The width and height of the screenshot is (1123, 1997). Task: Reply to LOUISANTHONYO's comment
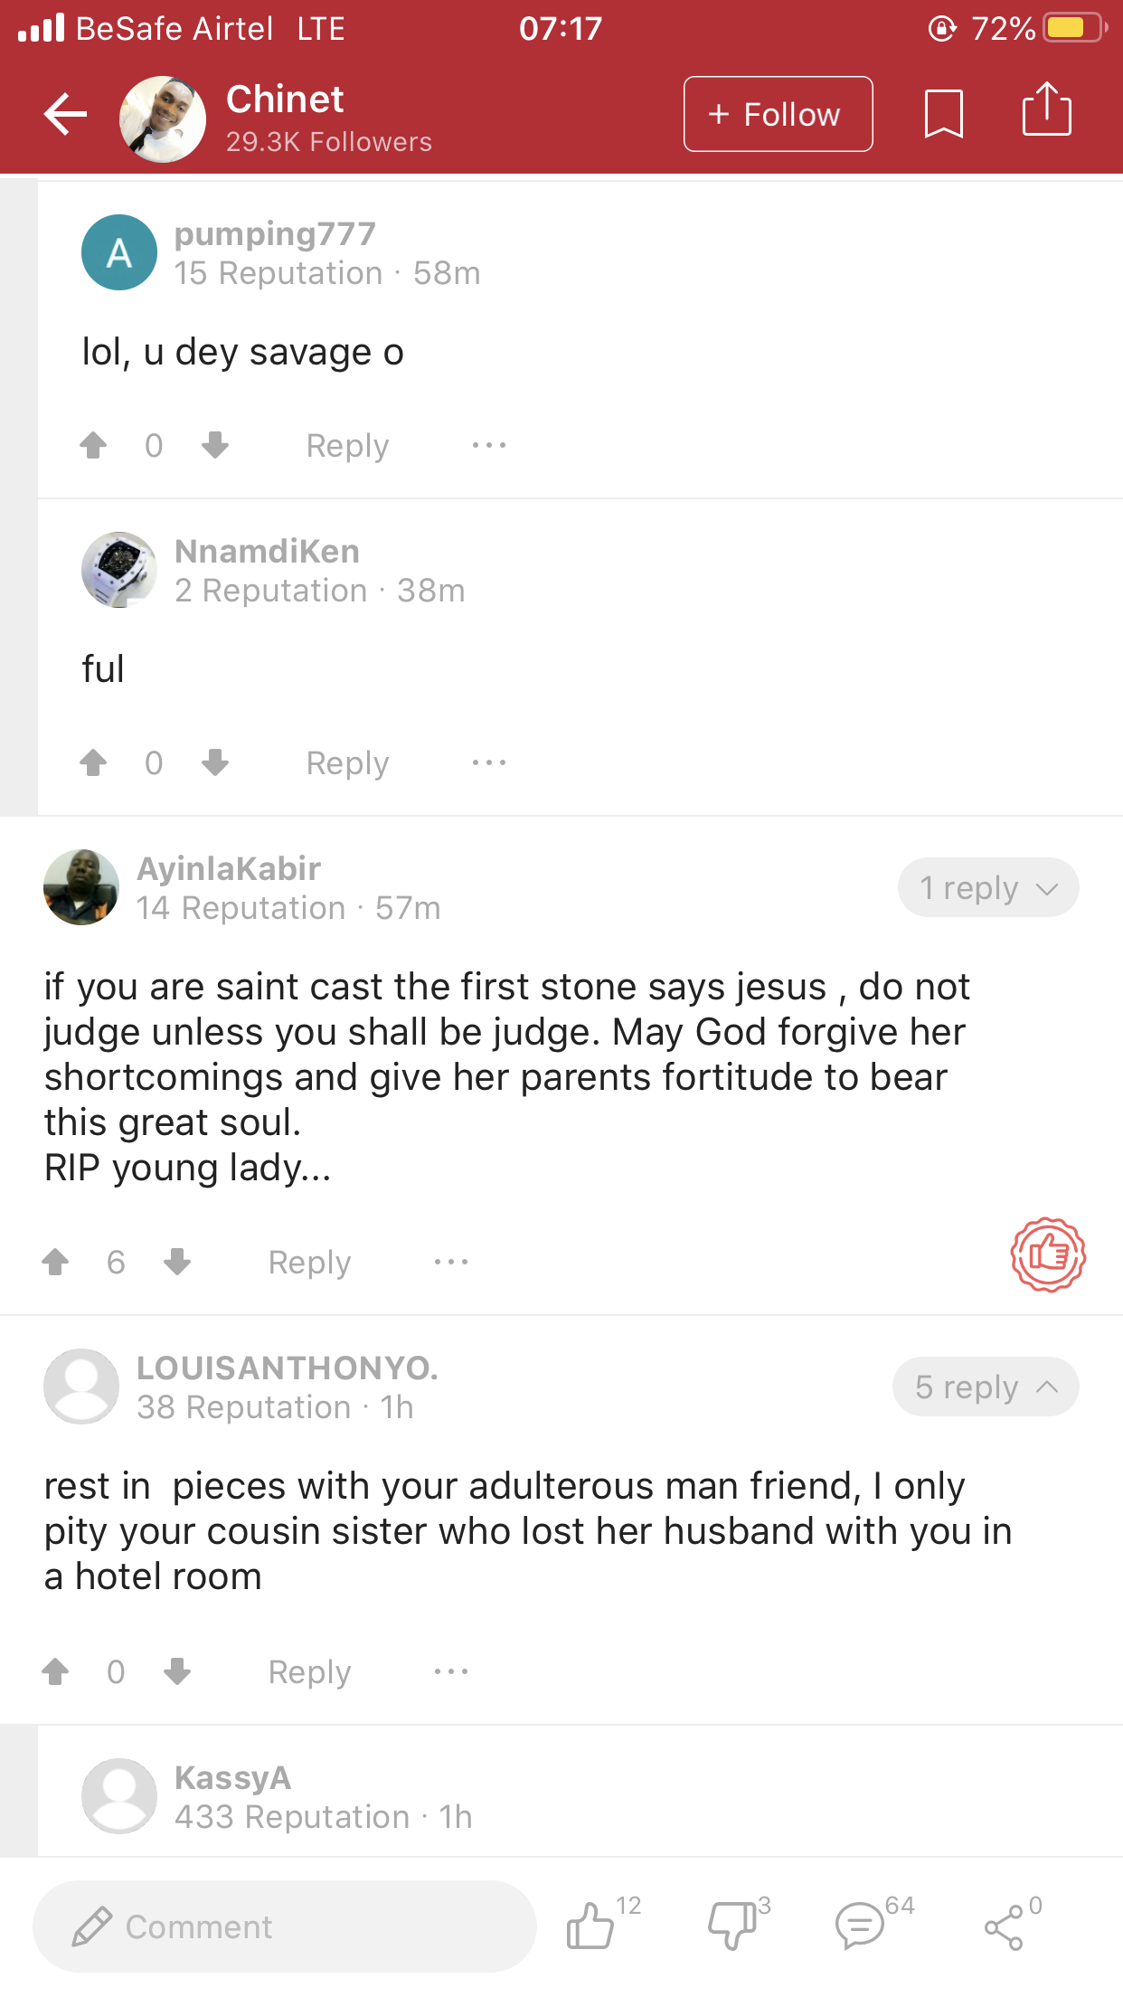click(309, 1672)
